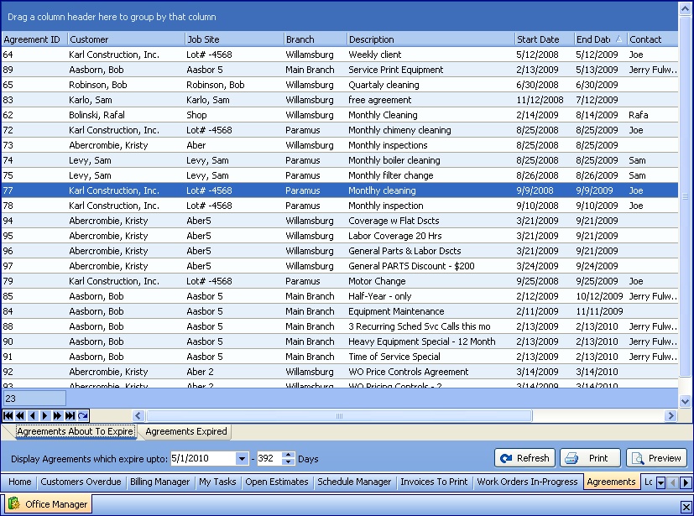
Task: Switch to Agreements Expired tab
Action: [x=186, y=431]
